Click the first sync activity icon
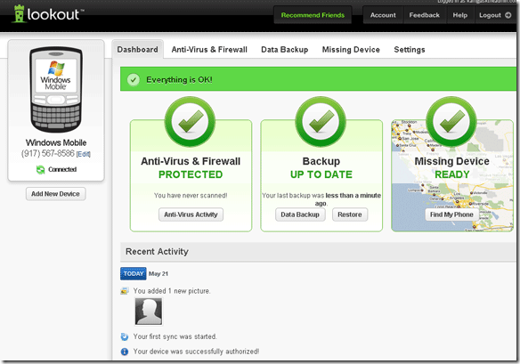 (x=125, y=336)
